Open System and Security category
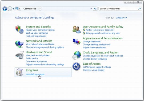This screenshot has width=144, height=101. (38, 27)
